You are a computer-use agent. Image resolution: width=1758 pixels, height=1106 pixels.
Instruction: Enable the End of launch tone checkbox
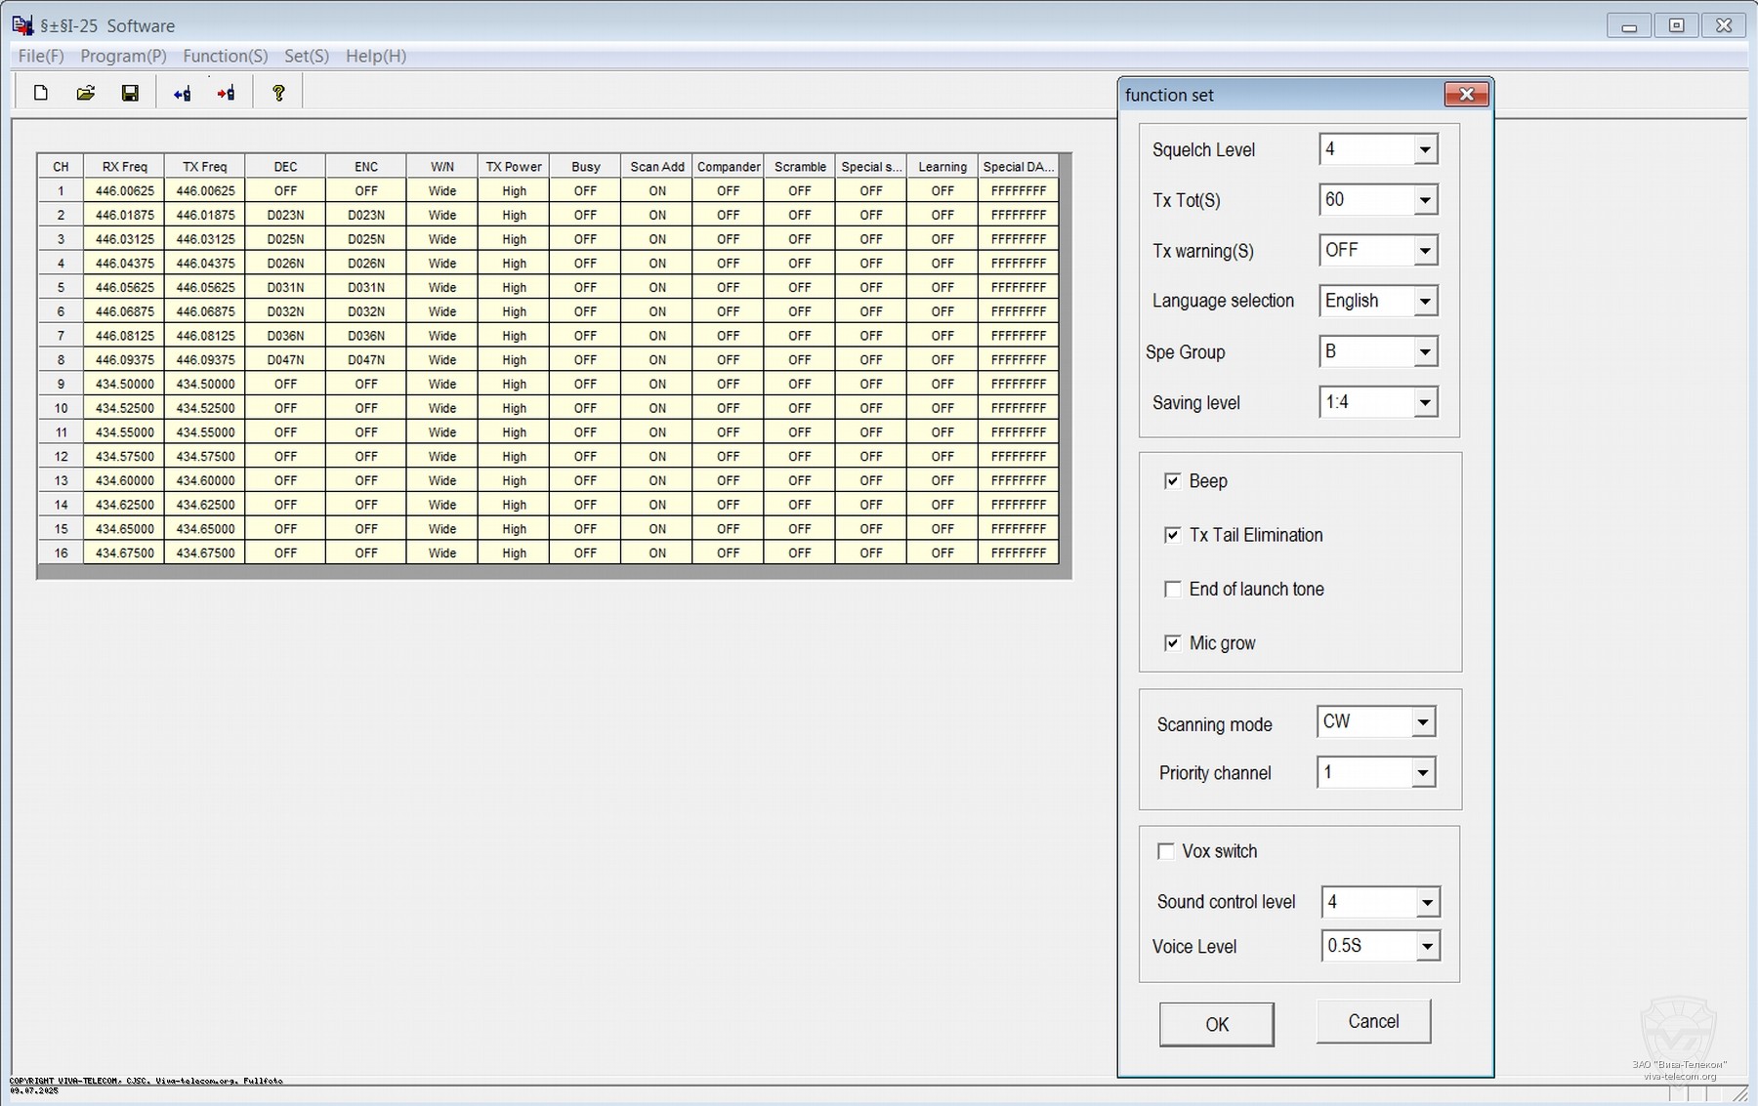point(1172,590)
